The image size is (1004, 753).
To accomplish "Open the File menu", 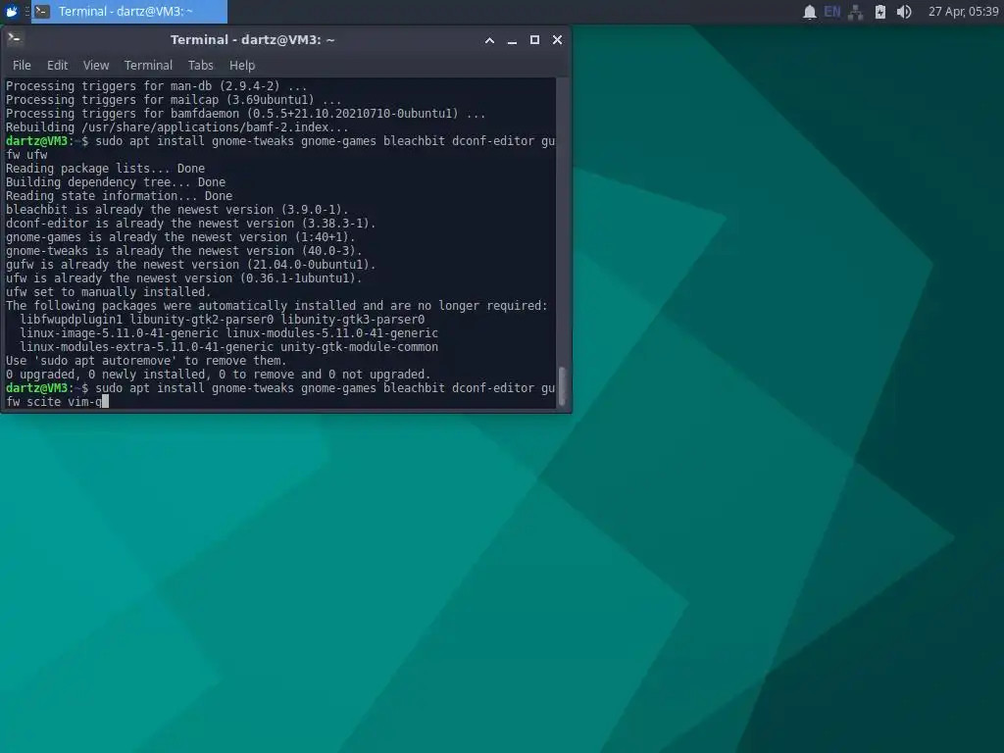I will pyautogui.click(x=22, y=66).
